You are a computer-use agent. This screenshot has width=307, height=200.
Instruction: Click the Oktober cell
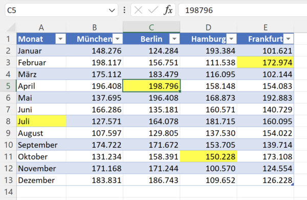click(41, 157)
